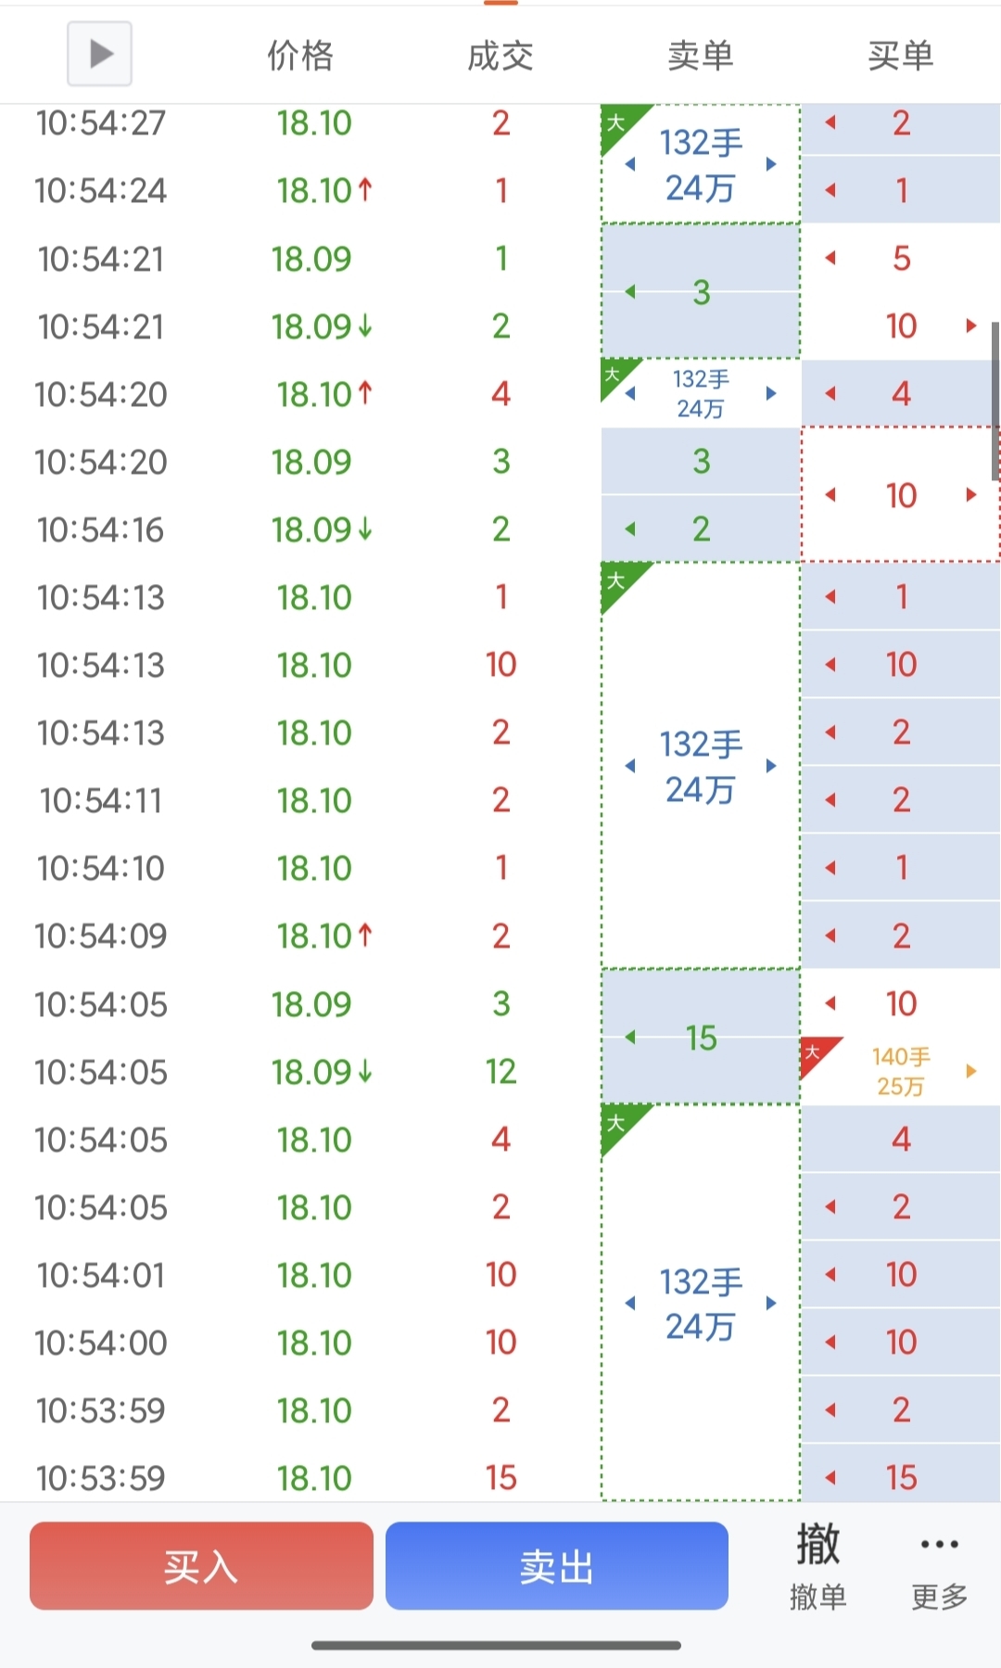Click red right arrow next to buy order 10 at 10:54:21
This screenshot has width=1001, height=1668.
[x=970, y=325]
